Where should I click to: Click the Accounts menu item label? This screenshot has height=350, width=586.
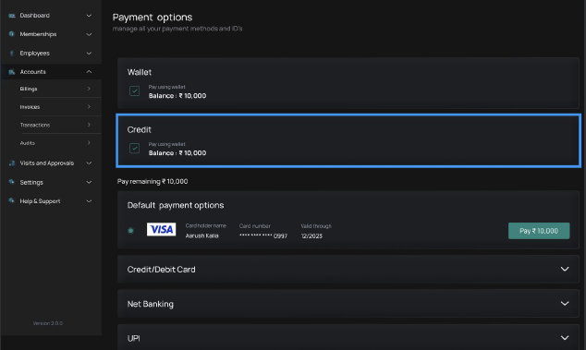(33, 72)
